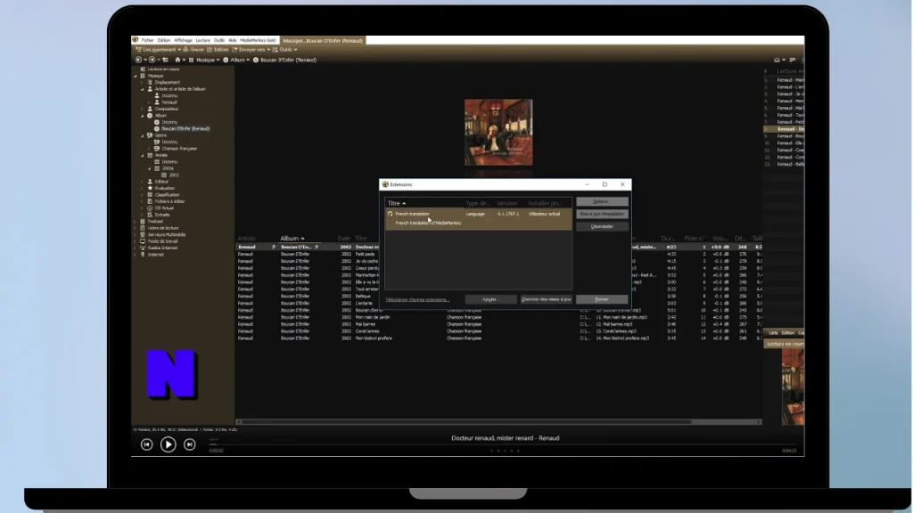Click the Fermer button
The height and width of the screenshot is (513, 913).
pos(602,299)
